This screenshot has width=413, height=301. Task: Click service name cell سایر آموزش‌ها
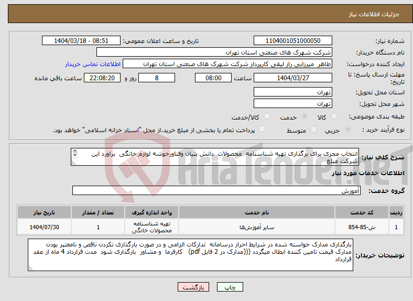[x=257, y=227]
